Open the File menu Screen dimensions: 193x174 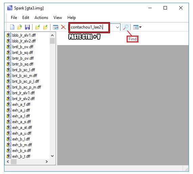pyautogui.click(x=14, y=18)
